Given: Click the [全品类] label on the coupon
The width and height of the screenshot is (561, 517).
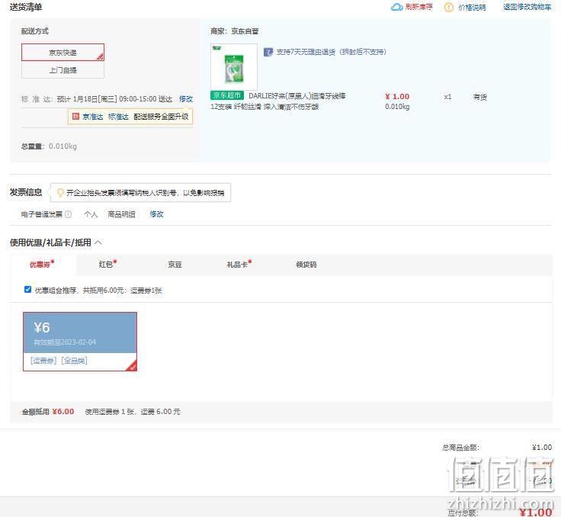Looking at the screenshot, I should coord(75,360).
